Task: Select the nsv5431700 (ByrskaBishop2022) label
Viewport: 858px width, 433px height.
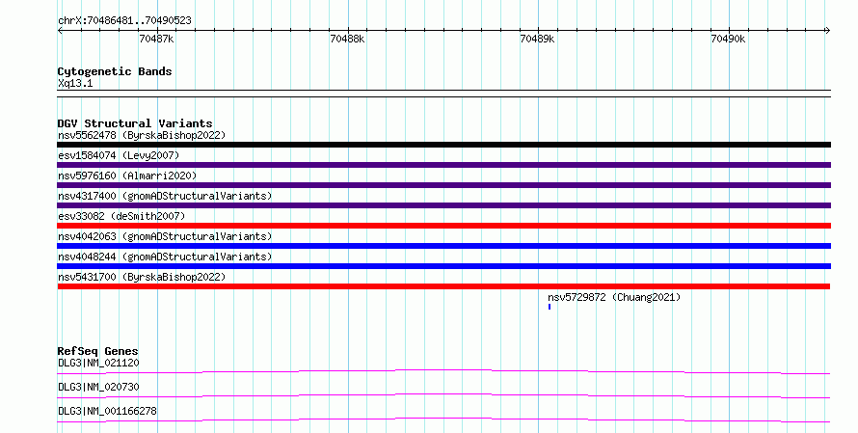Action: [142, 277]
